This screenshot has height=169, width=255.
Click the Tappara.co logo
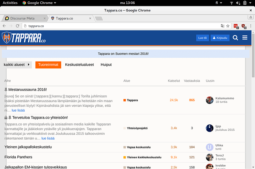[24, 38]
